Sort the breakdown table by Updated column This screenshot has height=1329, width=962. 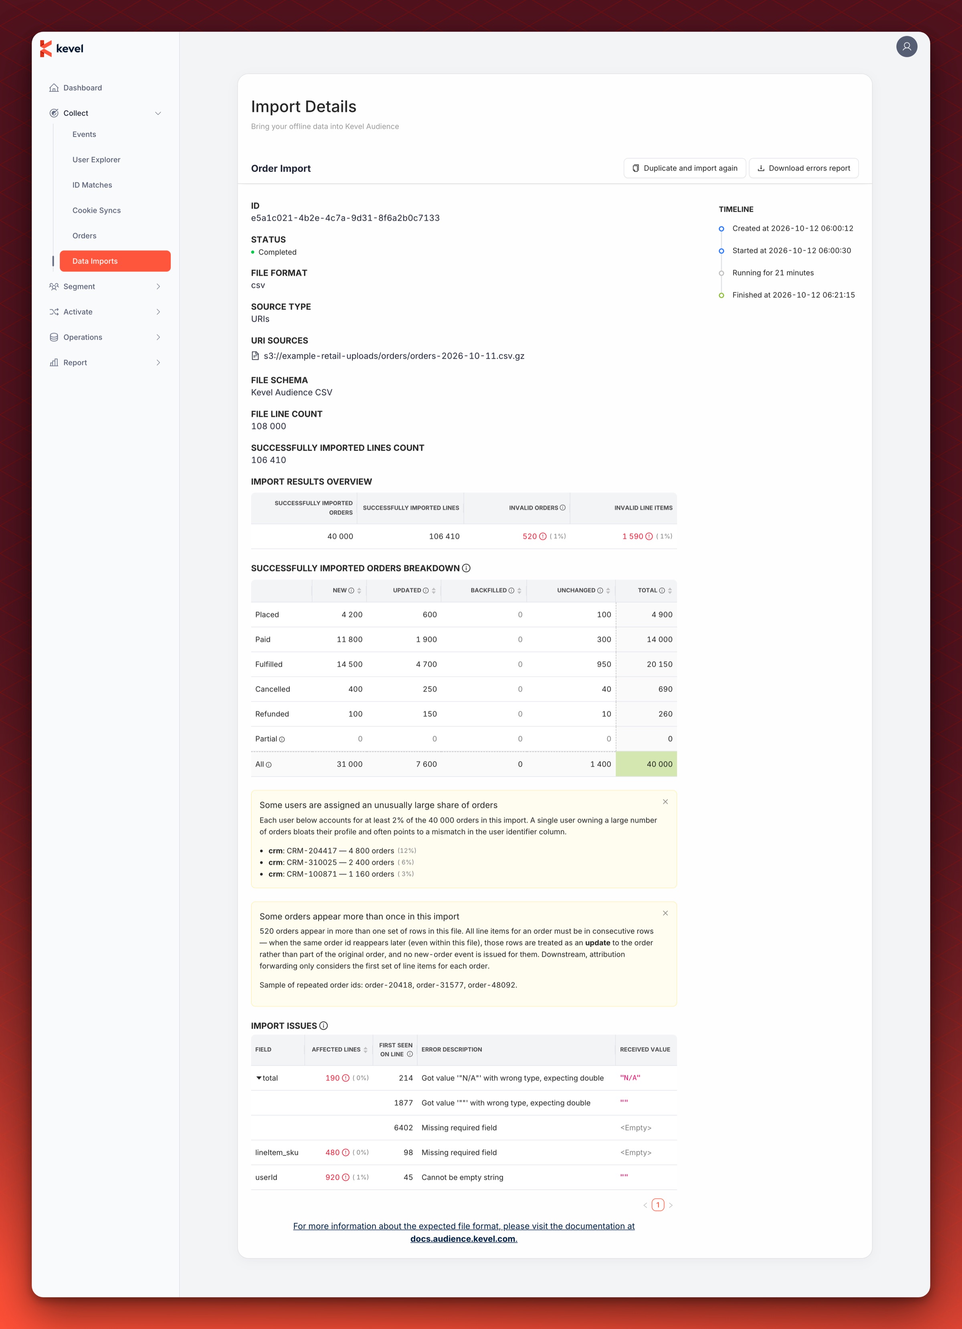(x=434, y=591)
